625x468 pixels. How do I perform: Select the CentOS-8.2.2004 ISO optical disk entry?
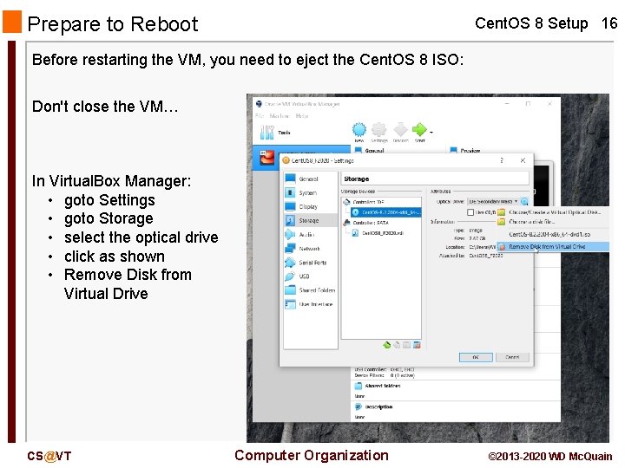tap(385, 212)
